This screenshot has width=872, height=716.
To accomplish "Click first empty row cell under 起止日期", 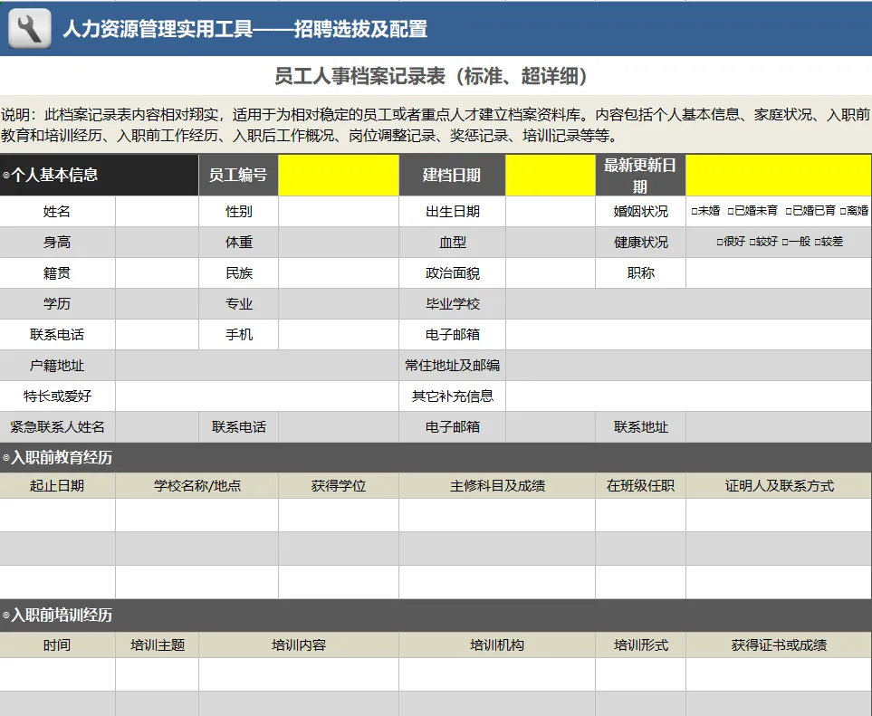I will click(x=57, y=515).
